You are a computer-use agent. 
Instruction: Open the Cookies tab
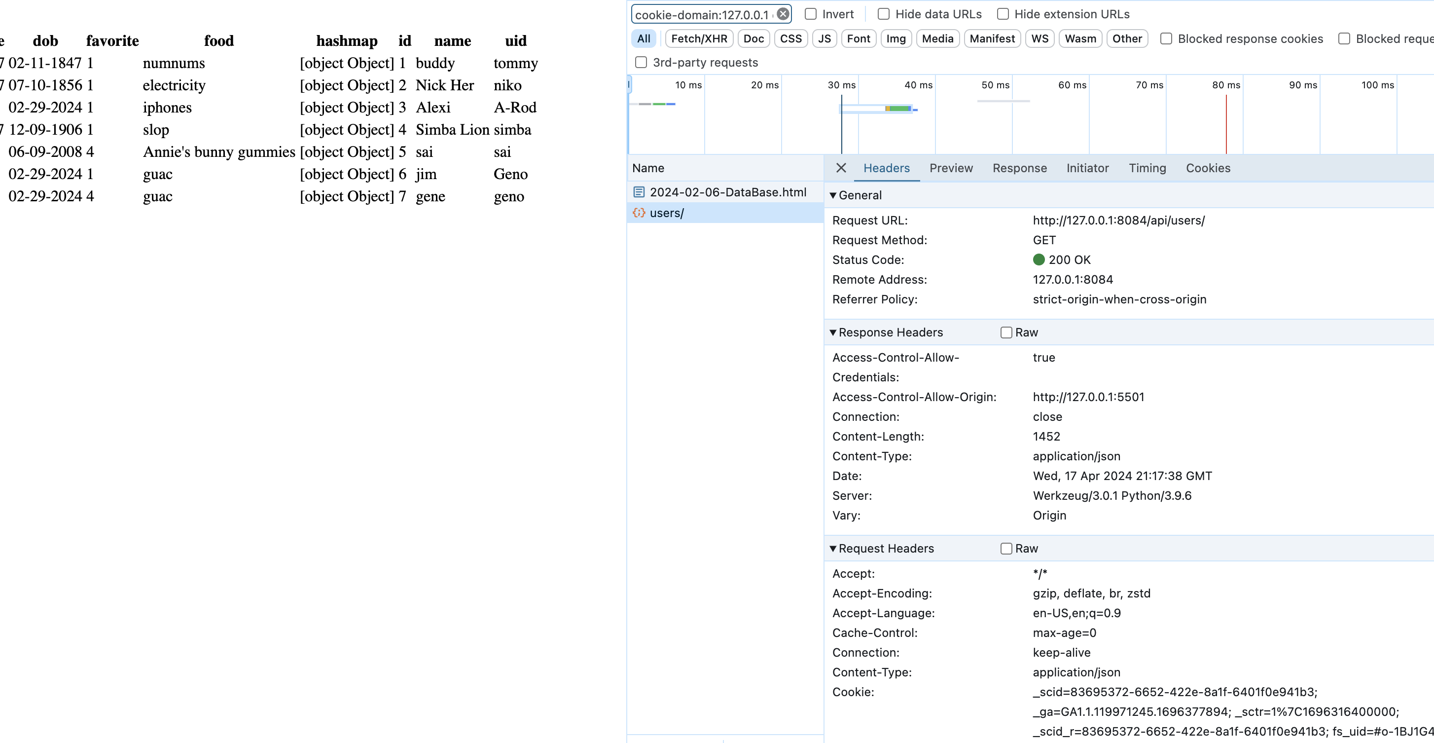click(x=1208, y=168)
